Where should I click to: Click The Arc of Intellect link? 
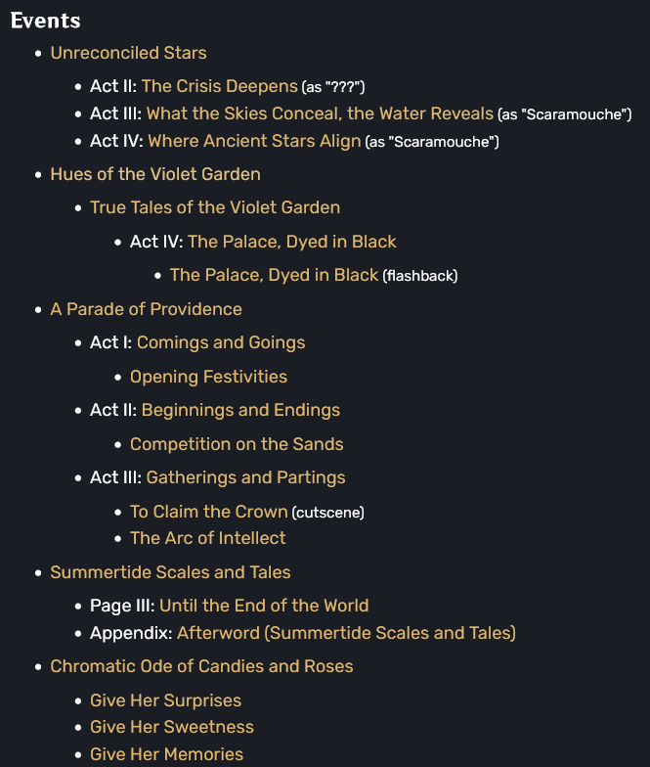tap(207, 538)
